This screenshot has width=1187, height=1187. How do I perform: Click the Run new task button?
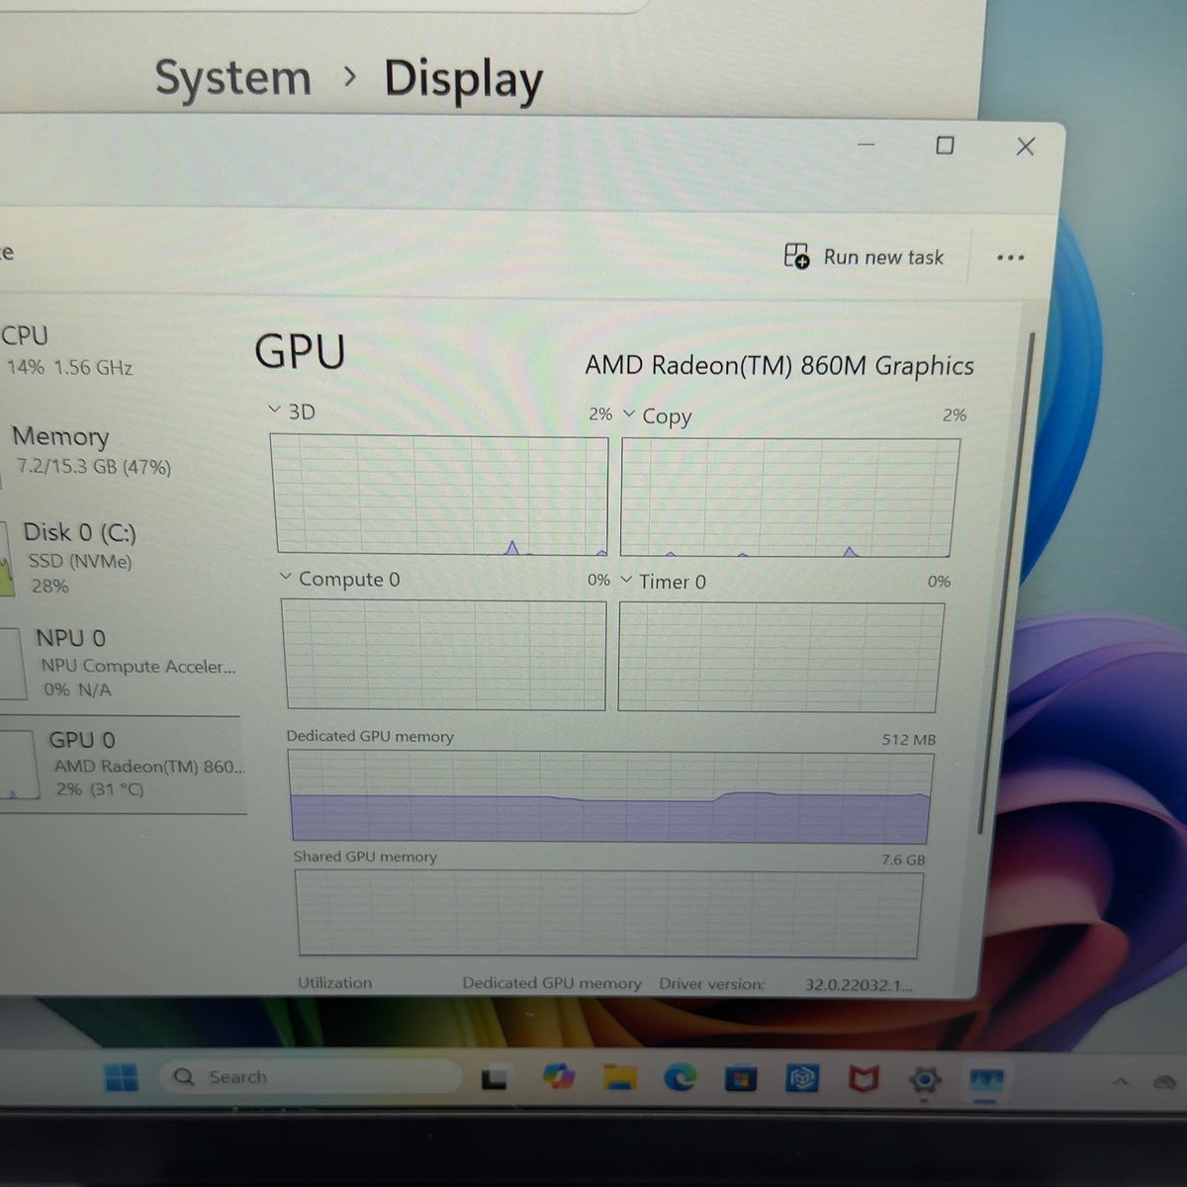[x=864, y=256]
